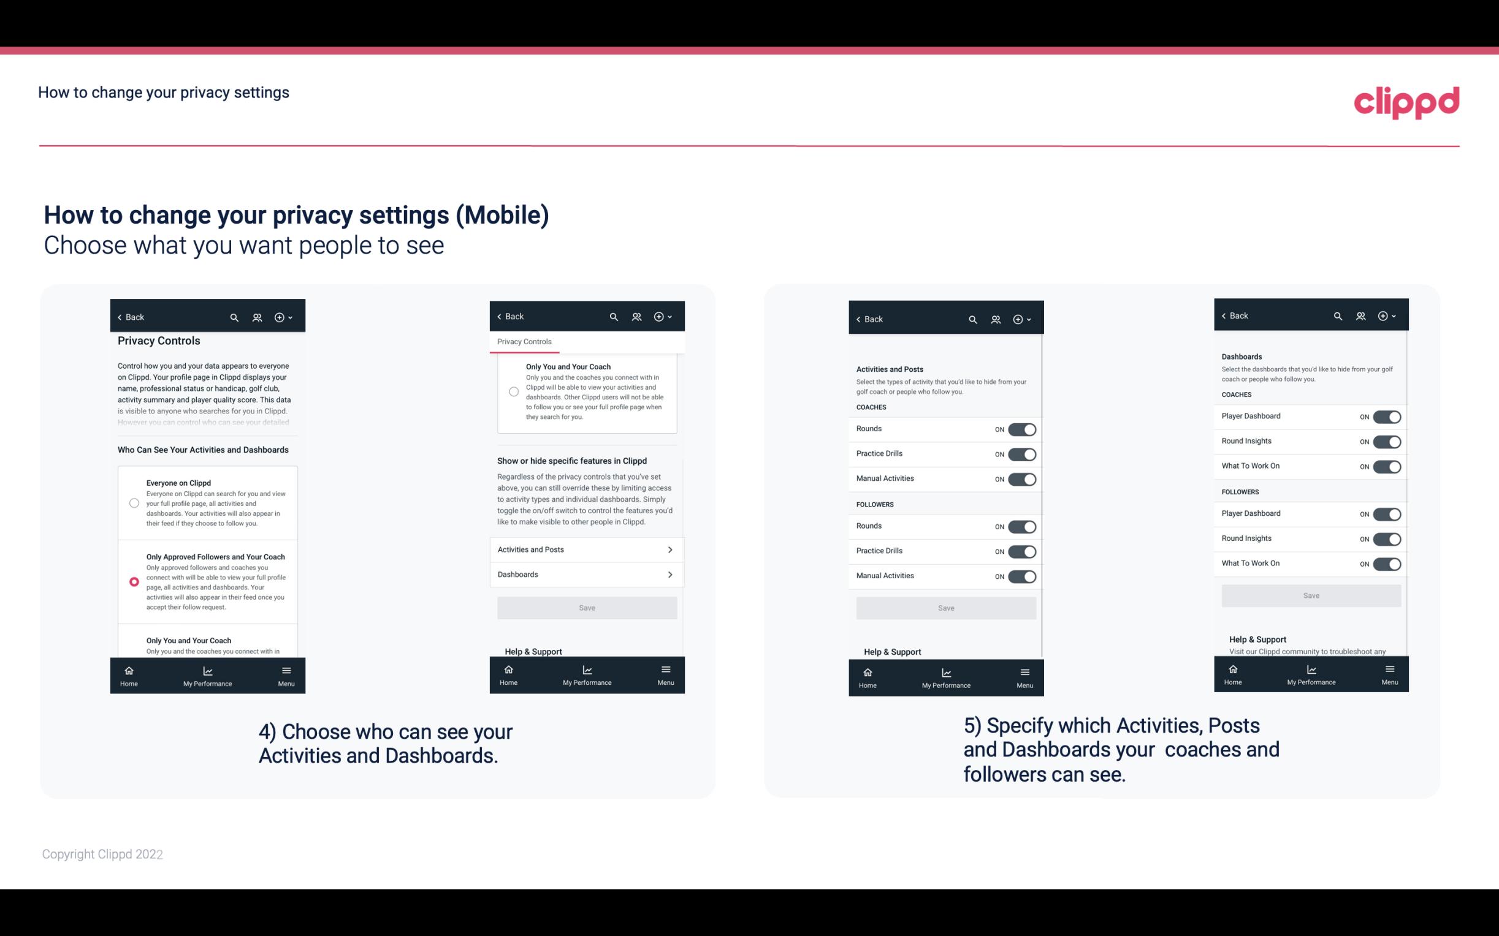This screenshot has width=1499, height=936.
Task: Click the profile icon in top navigation bar
Action: point(257,316)
